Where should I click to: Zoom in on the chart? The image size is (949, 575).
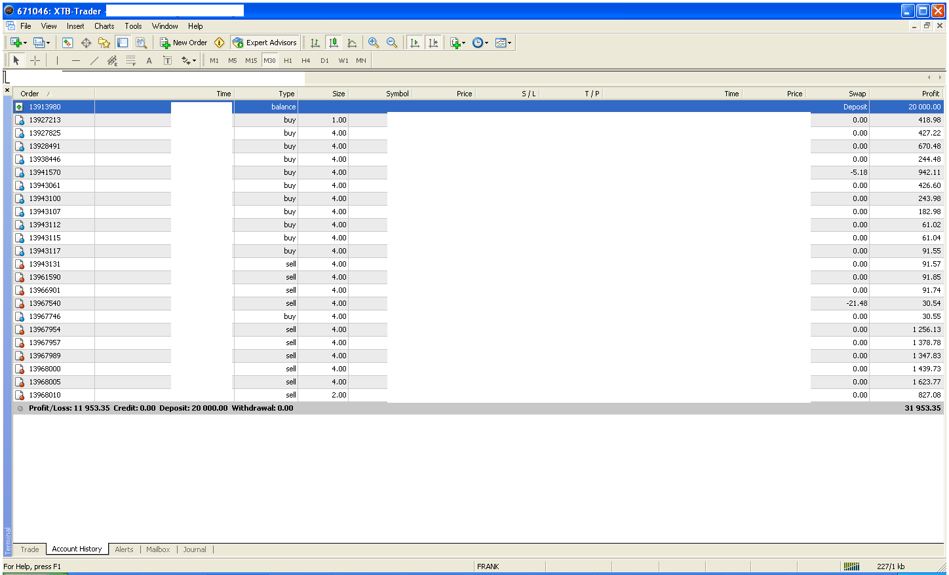[374, 43]
